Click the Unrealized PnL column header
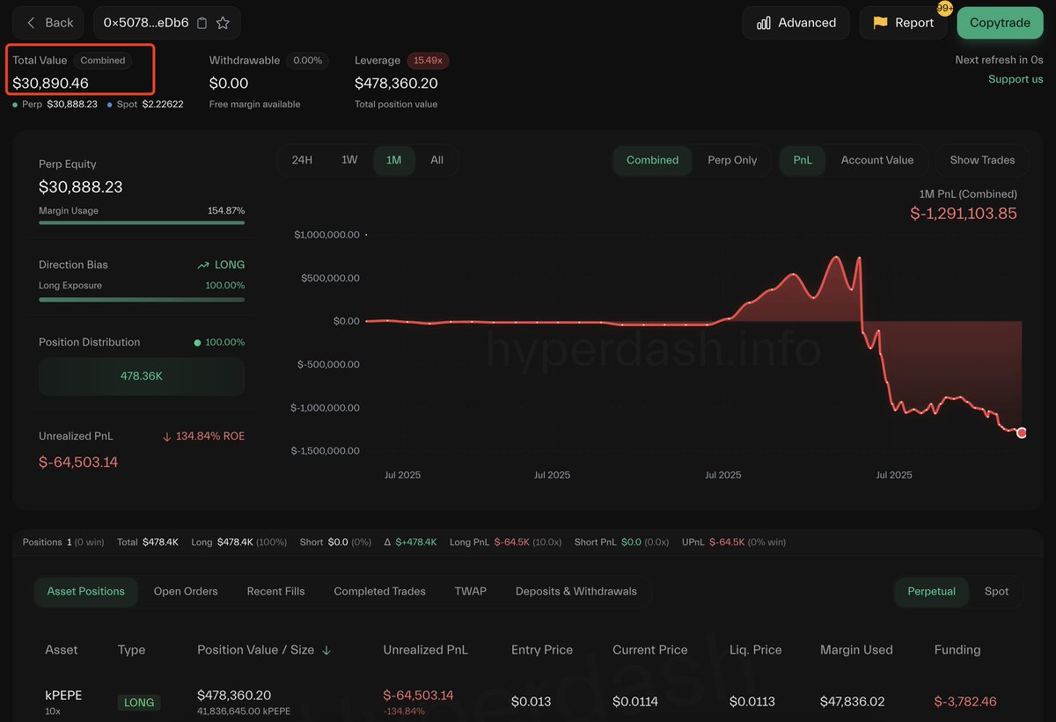Viewport: 1056px width, 722px height. click(x=426, y=650)
